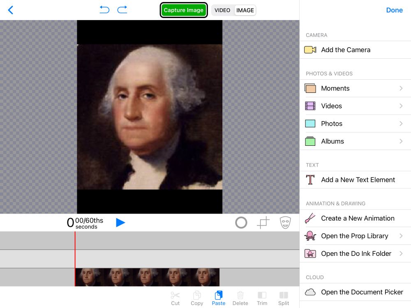Click the cloud icon
Screen dimensions: 411x308
310,292
